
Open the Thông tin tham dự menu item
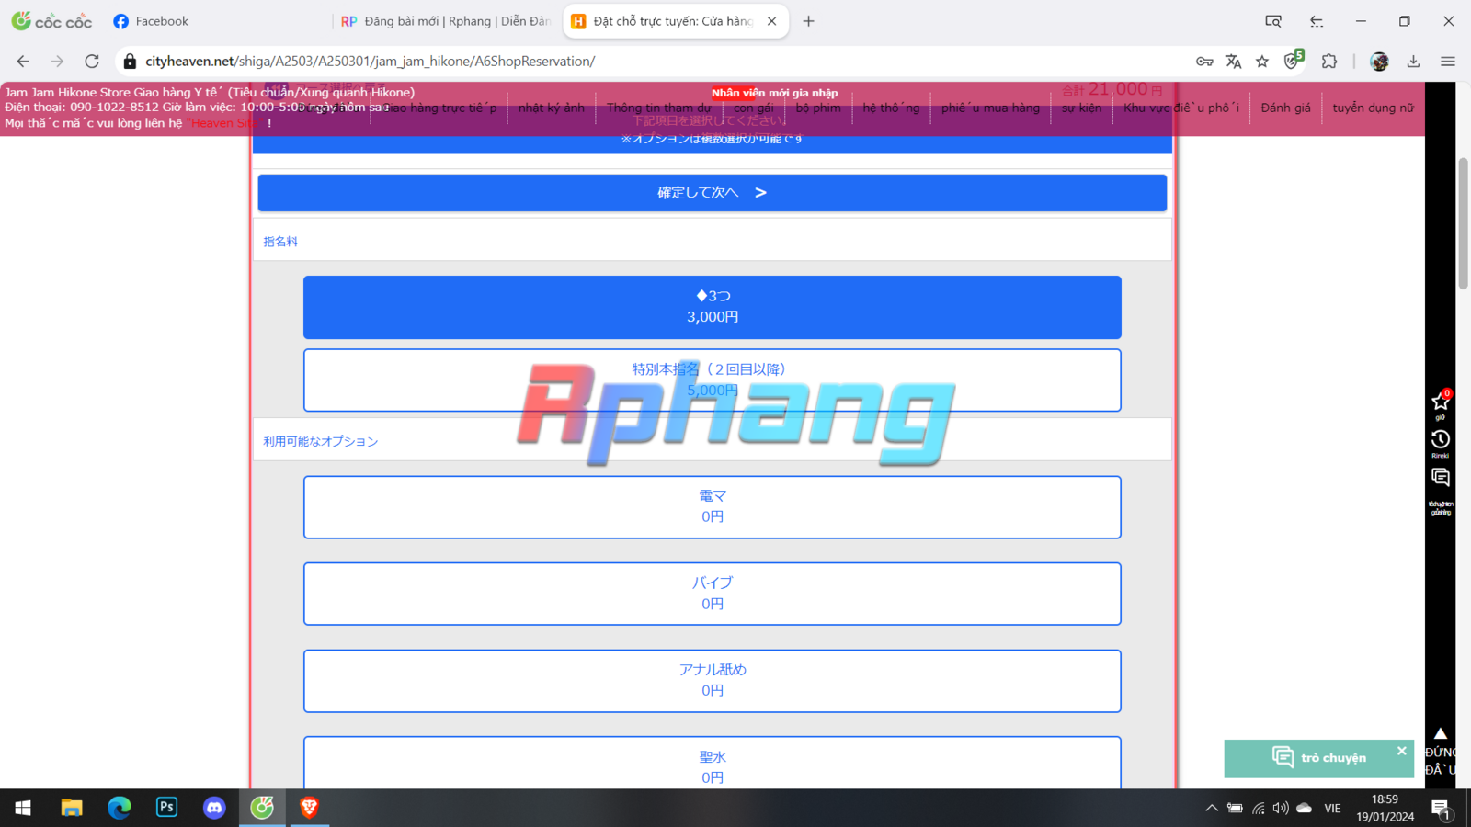[658, 108]
